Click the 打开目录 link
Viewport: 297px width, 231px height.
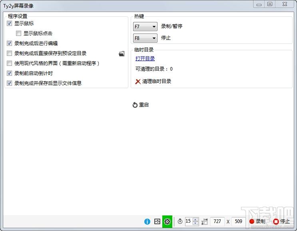click(145, 59)
